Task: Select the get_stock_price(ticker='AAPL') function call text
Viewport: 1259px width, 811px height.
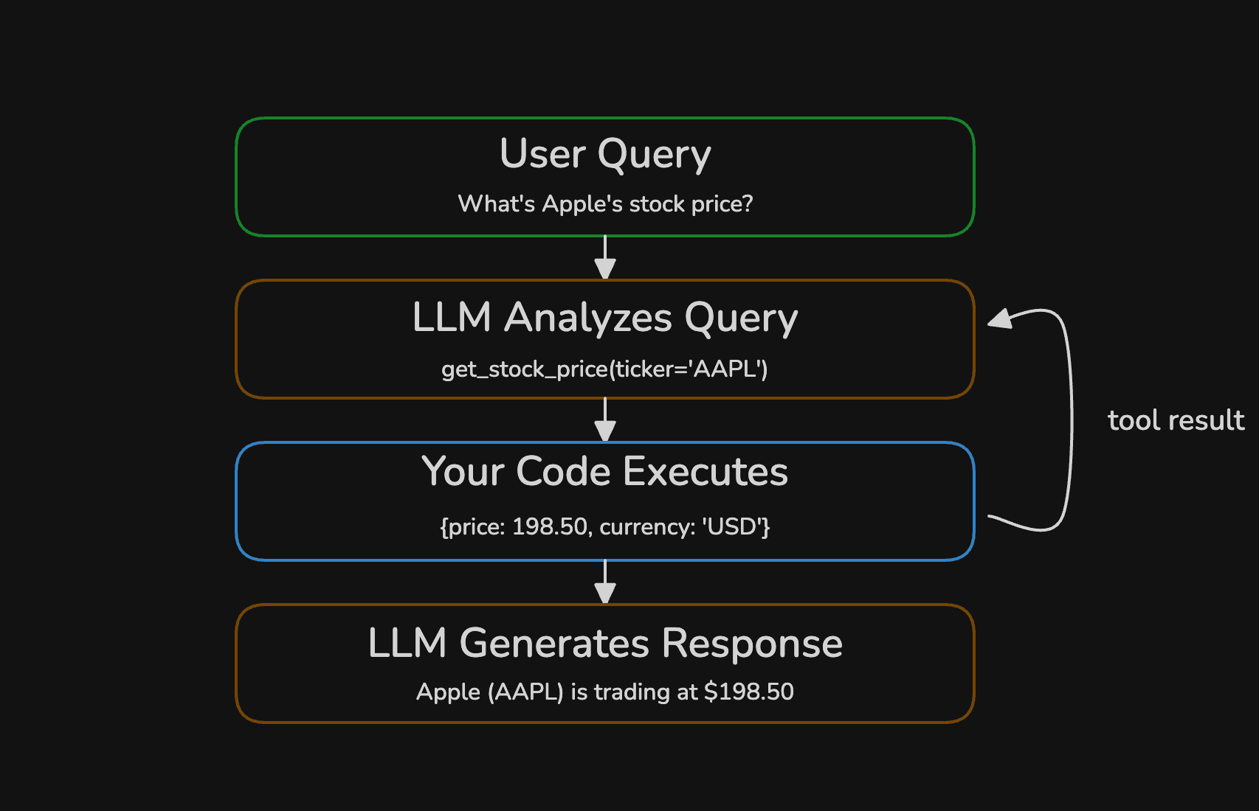Action: pos(605,369)
